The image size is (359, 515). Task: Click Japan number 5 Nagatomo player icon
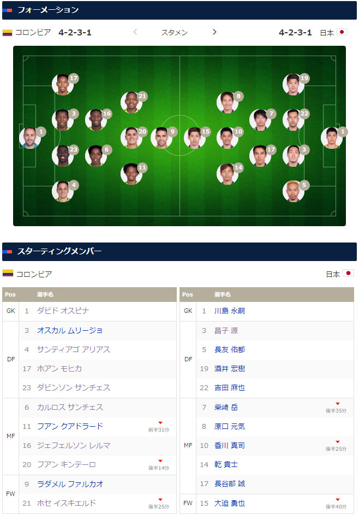294,191
